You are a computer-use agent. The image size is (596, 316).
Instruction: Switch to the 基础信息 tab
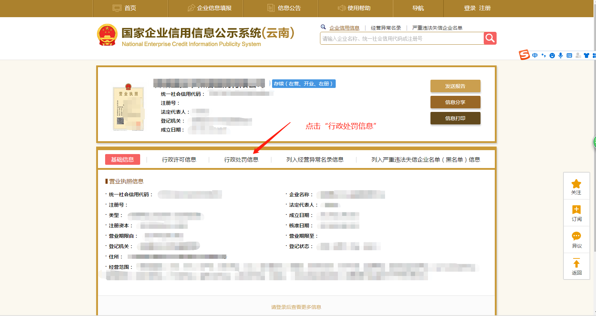[x=123, y=159]
